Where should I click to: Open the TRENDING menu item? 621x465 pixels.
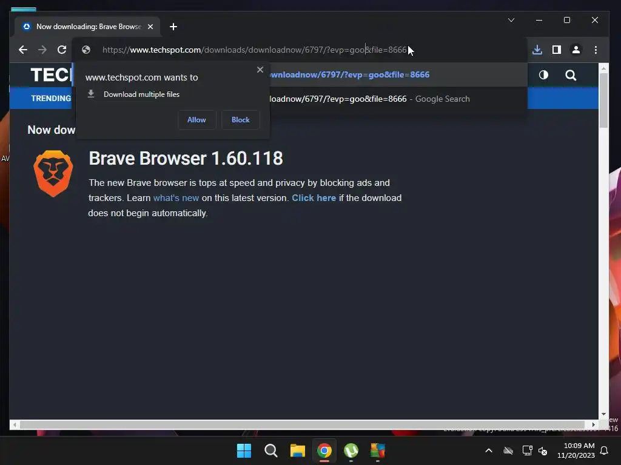(51, 99)
